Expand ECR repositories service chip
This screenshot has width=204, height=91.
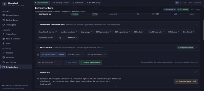[123, 32]
